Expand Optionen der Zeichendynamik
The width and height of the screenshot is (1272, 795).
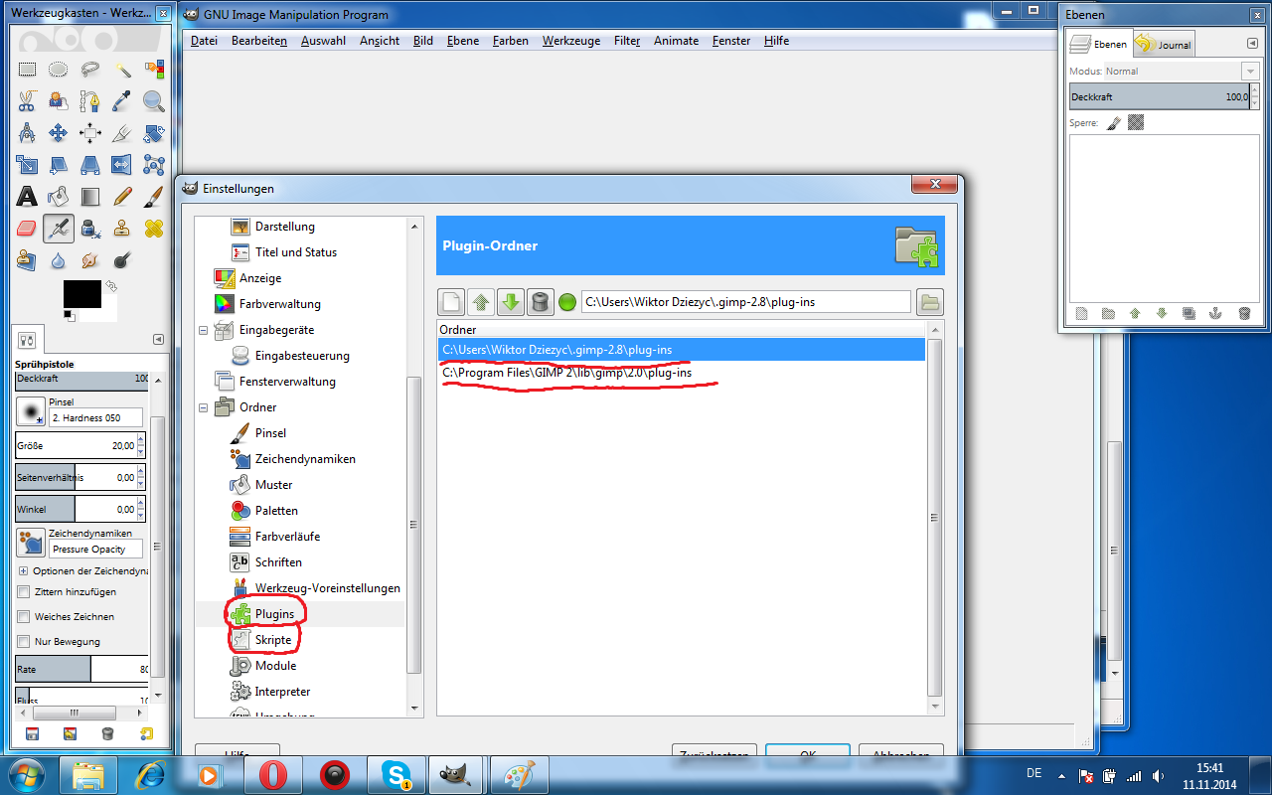24,571
